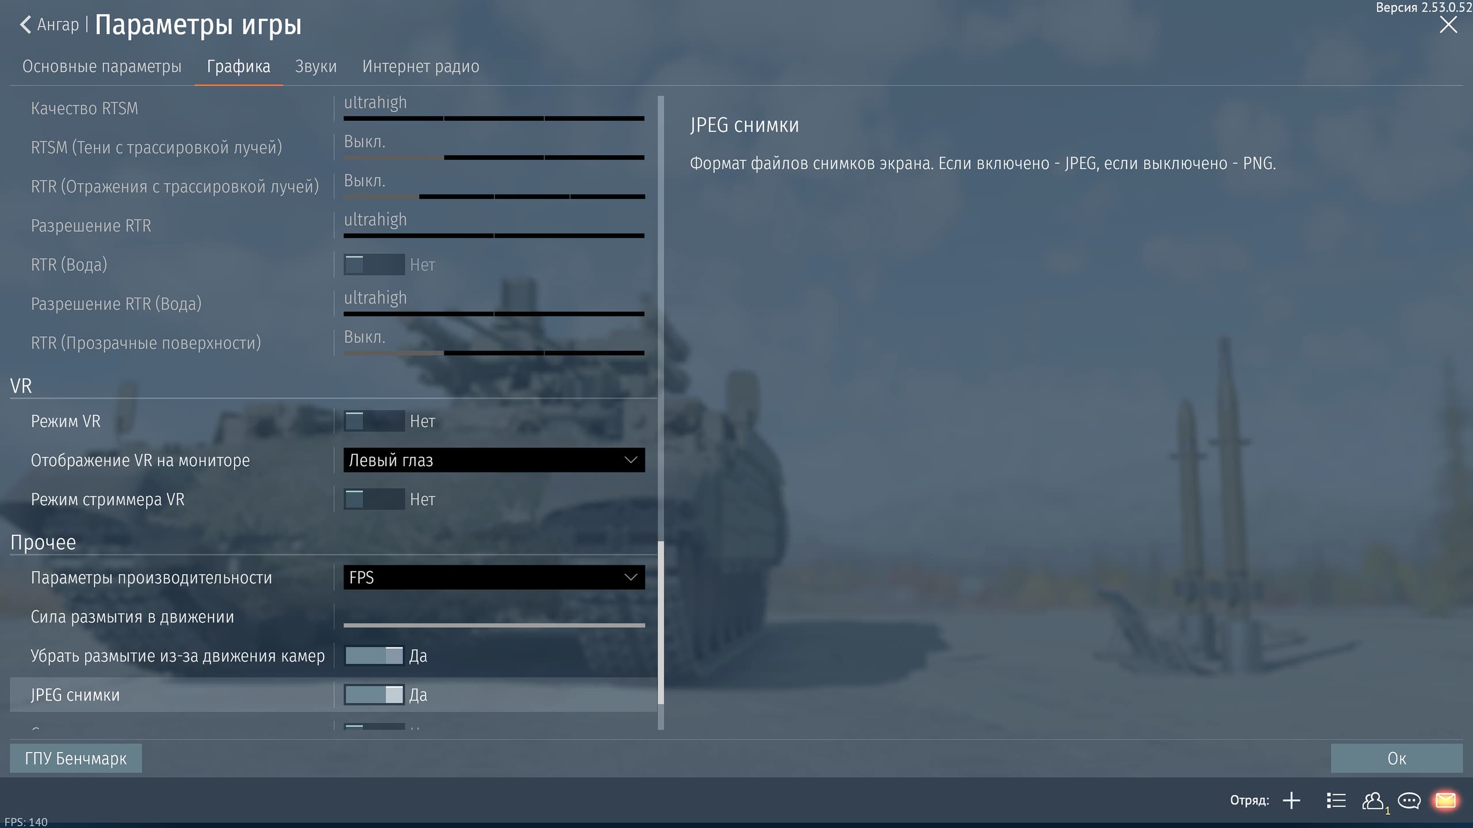Screen dimensions: 1473x828
Task: Open the list icon in bottom bar
Action: click(1336, 800)
